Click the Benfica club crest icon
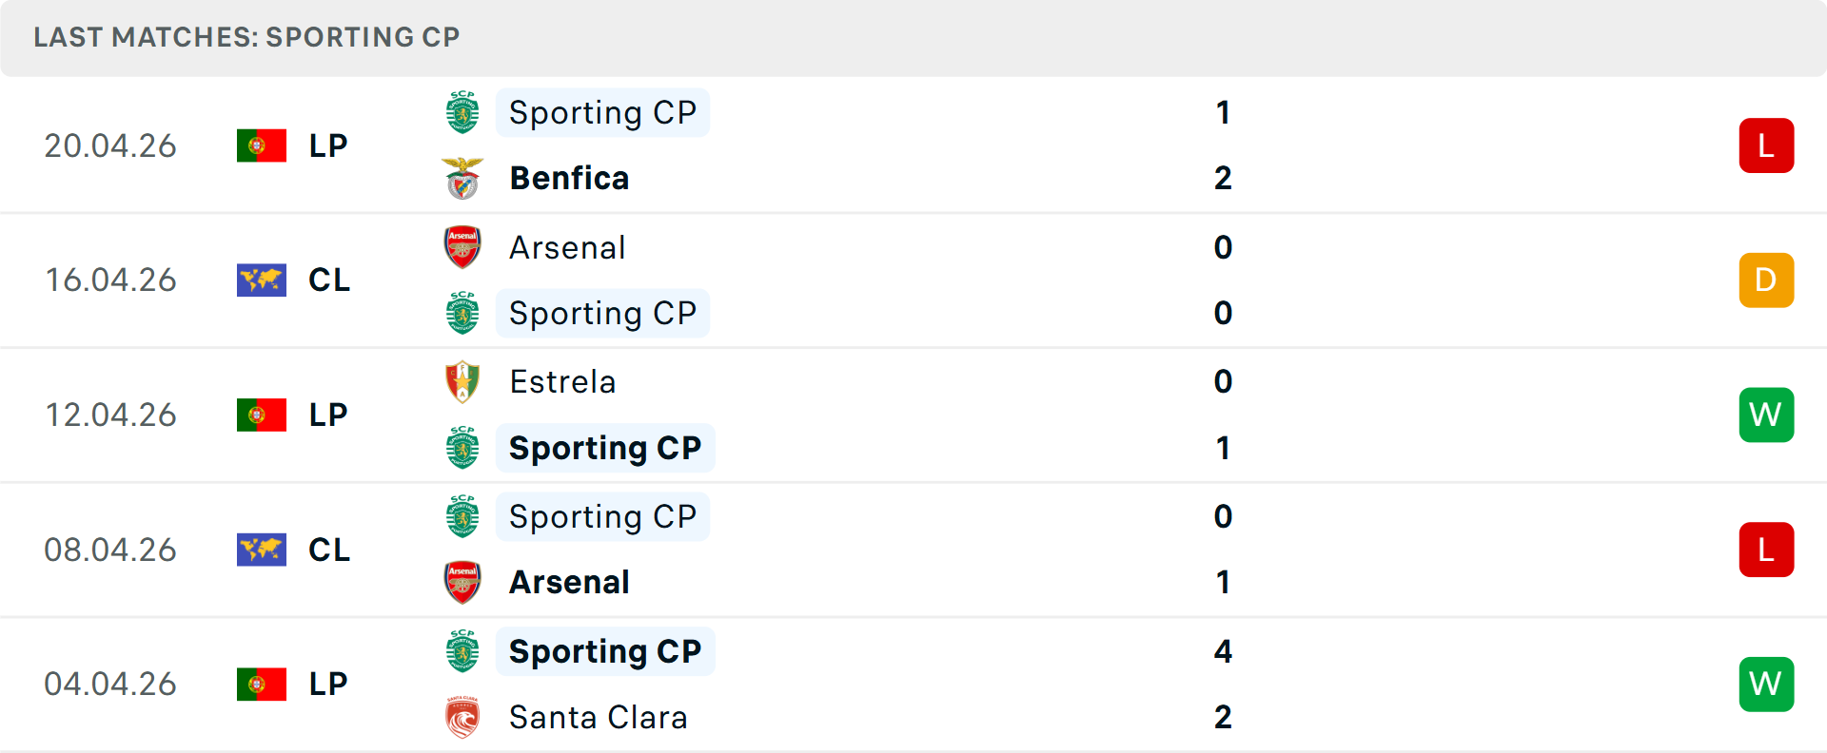Screen dimensions: 1827x753 [462, 179]
